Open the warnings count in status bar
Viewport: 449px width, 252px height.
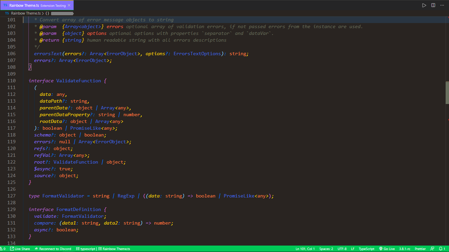pyautogui.click(x=3, y=249)
